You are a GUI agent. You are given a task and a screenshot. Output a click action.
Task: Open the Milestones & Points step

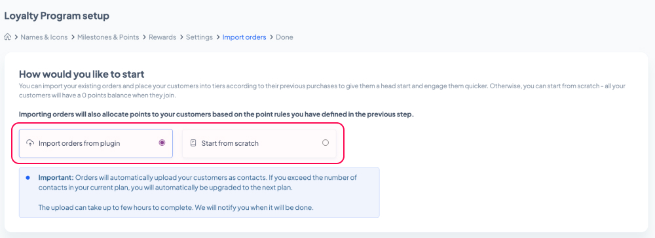coord(108,37)
